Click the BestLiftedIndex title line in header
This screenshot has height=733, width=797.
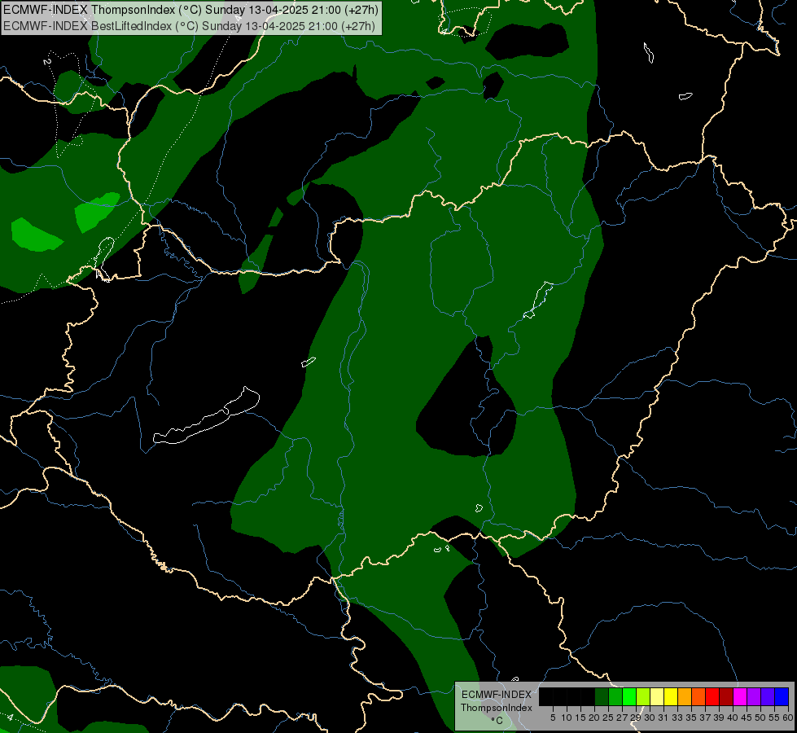tap(189, 26)
